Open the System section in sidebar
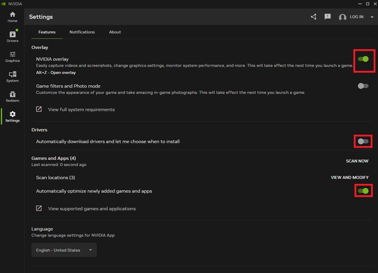Viewport: 378px width, 273px height. tap(12, 77)
